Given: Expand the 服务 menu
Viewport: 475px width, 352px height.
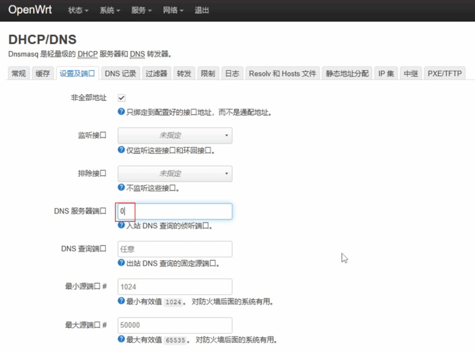Looking at the screenshot, I should coord(141,11).
